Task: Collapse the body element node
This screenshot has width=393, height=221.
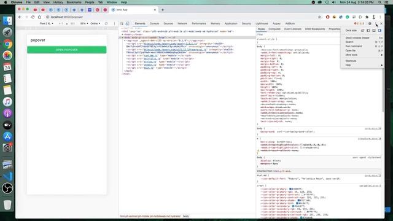Action: pos(123,37)
